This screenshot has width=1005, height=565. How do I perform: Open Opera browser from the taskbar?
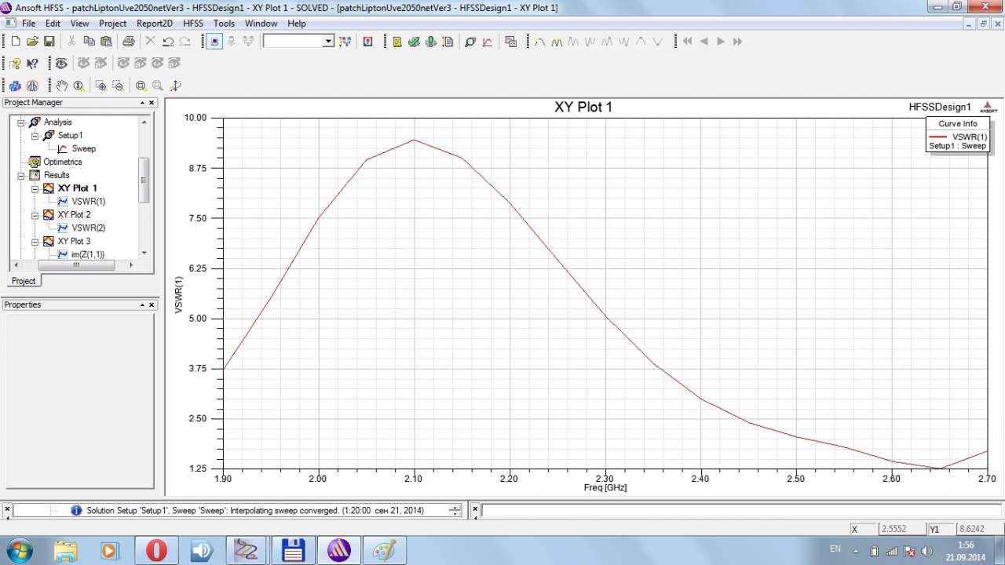coord(156,550)
